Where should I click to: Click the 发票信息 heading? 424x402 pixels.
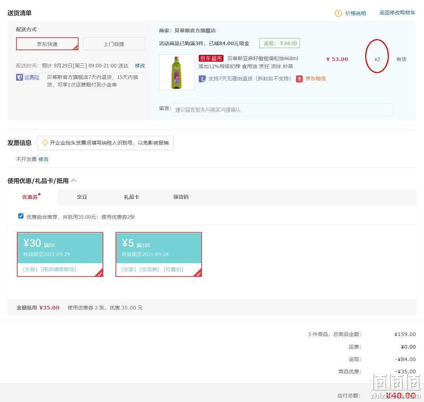pyautogui.click(x=19, y=143)
